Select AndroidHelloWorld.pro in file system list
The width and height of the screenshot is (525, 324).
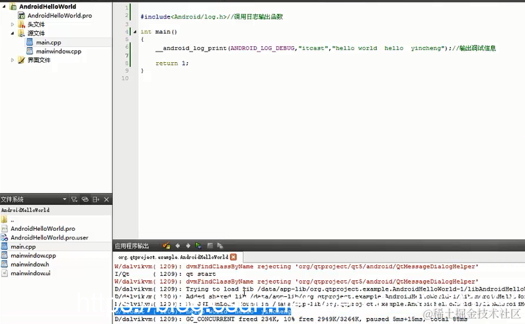tap(43, 229)
